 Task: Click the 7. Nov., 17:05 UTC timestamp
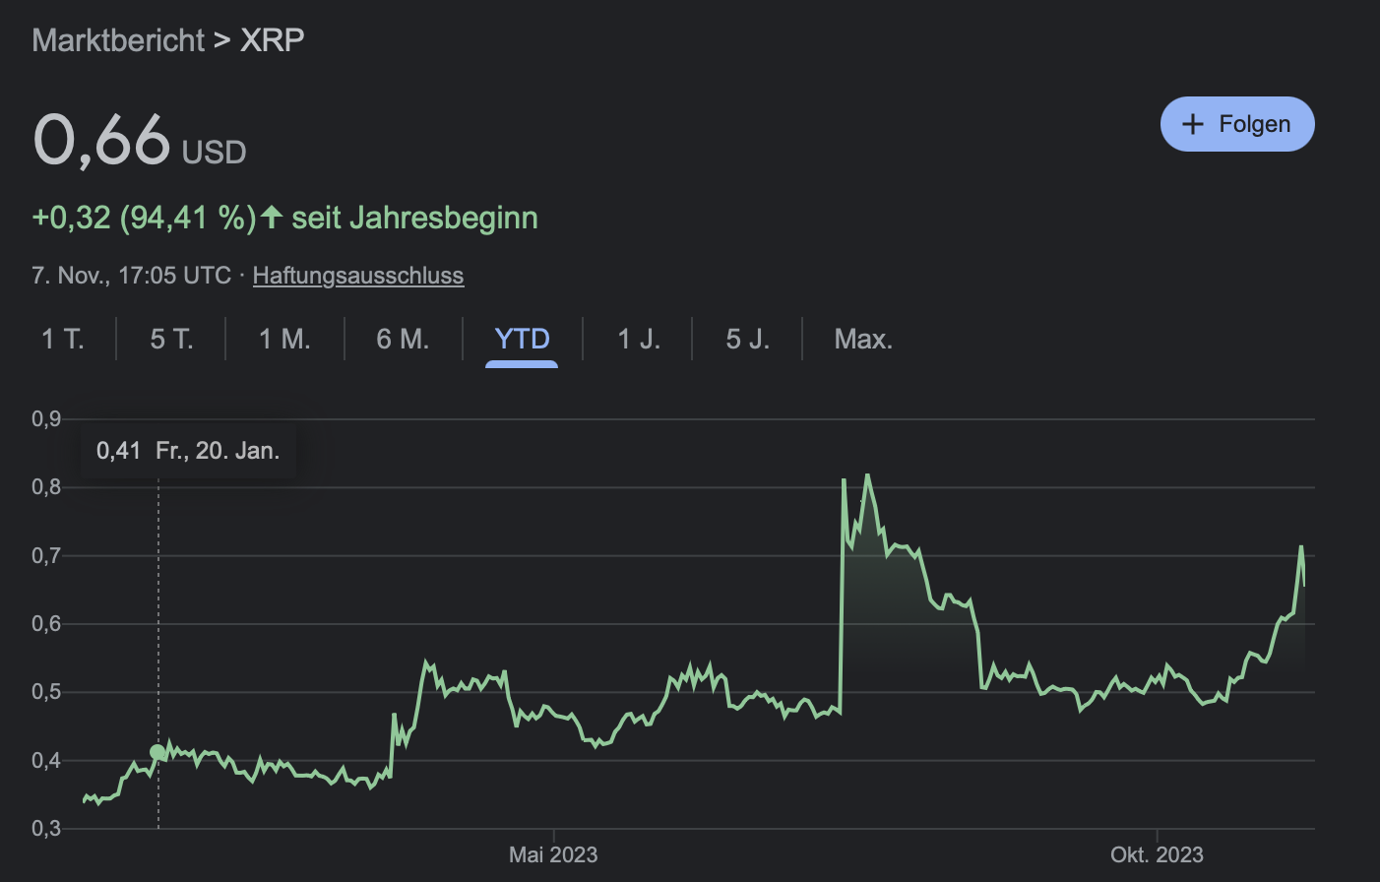coord(131,276)
